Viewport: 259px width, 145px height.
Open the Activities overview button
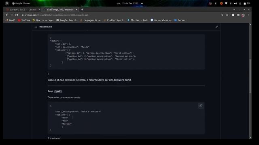tap(7, 3)
